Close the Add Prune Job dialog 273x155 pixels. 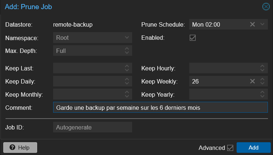266,7
